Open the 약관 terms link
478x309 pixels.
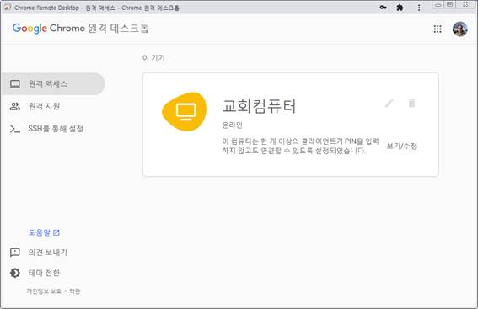click(x=74, y=291)
